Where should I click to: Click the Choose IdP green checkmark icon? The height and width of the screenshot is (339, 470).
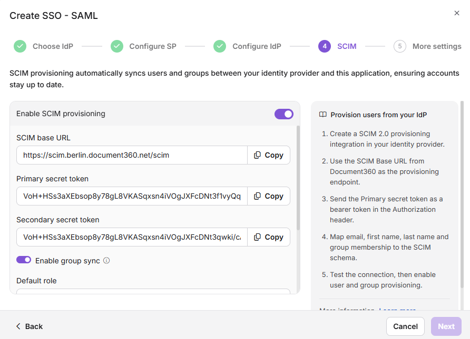pos(20,46)
